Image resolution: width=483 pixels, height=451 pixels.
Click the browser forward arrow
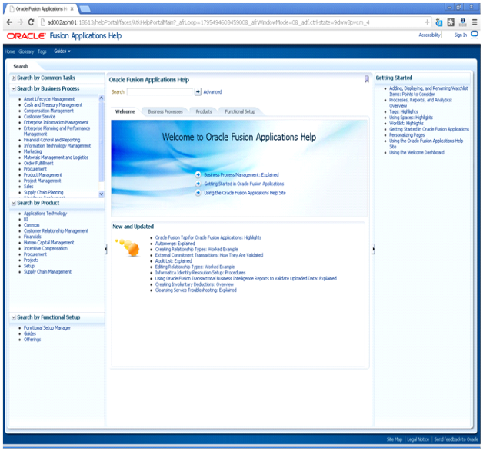tap(20, 22)
